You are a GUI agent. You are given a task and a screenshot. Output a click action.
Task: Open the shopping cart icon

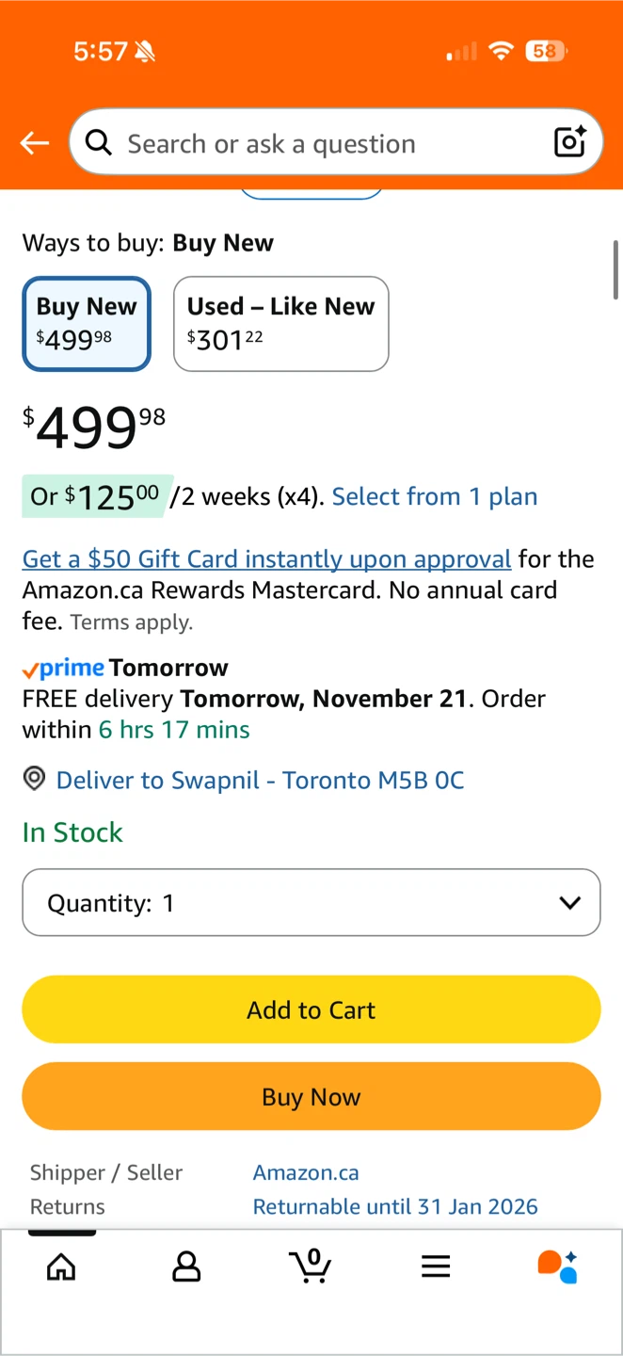coord(311,1266)
